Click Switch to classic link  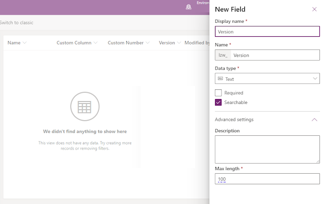[17, 23]
